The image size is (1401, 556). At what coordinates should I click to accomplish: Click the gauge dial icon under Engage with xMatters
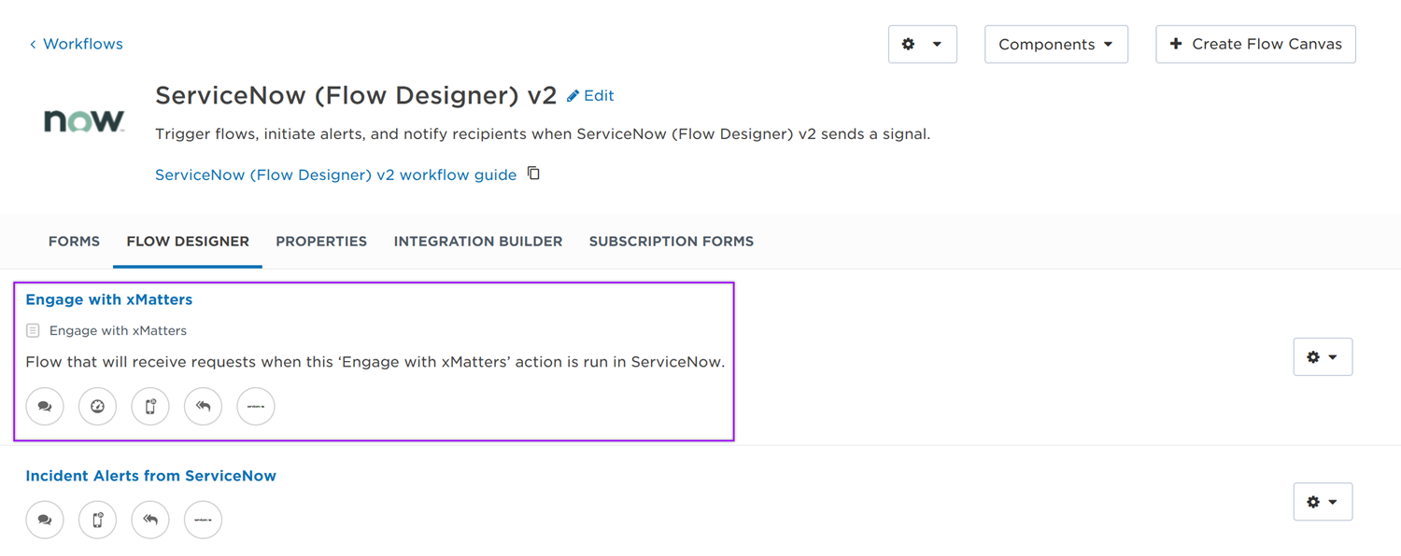click(x=97, y=406)
